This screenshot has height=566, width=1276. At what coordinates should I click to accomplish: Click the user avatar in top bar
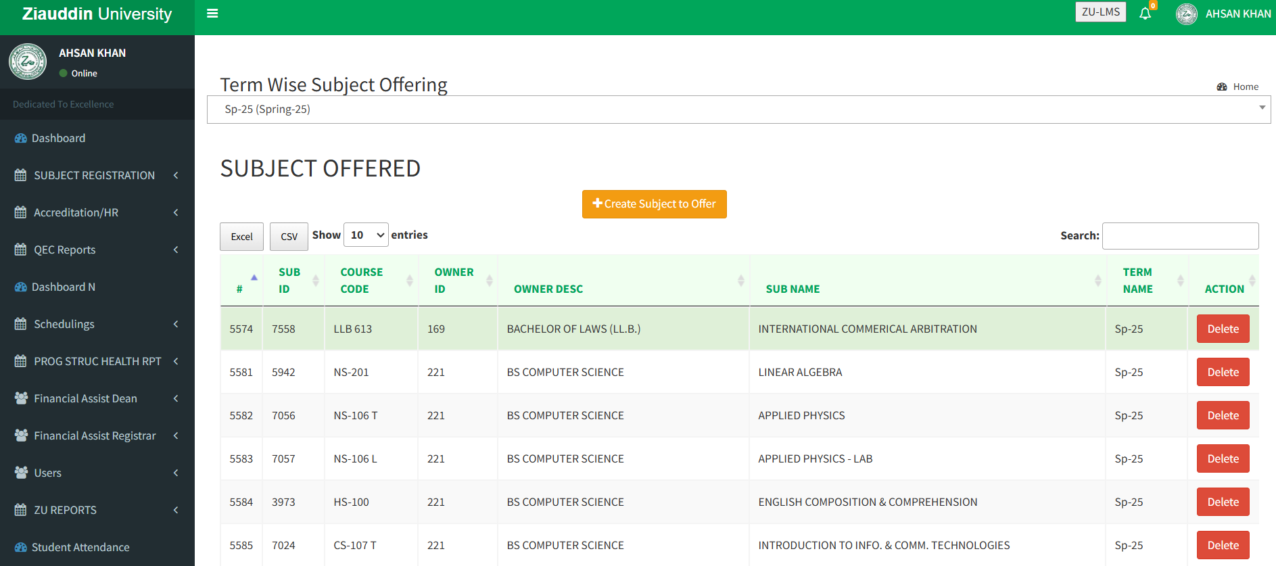coord(1186,14)
